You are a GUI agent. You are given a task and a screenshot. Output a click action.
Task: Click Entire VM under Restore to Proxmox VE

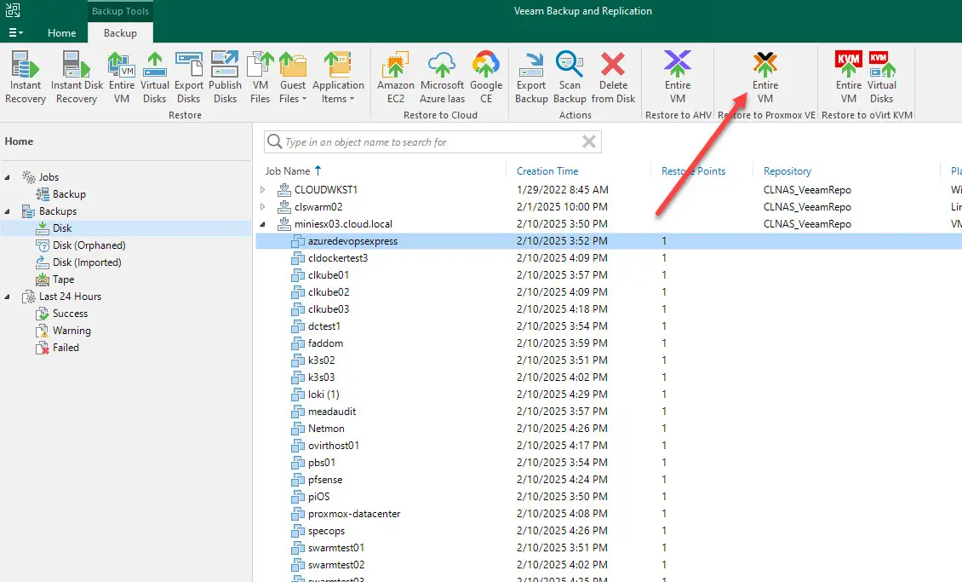pos(765,77)
